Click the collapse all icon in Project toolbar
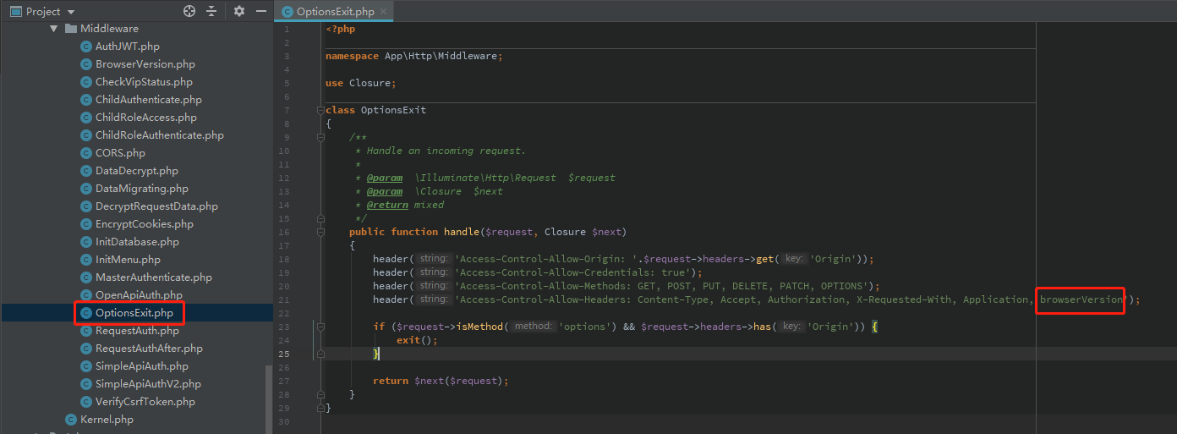The image size is (1177, 434). pos(211,11)
